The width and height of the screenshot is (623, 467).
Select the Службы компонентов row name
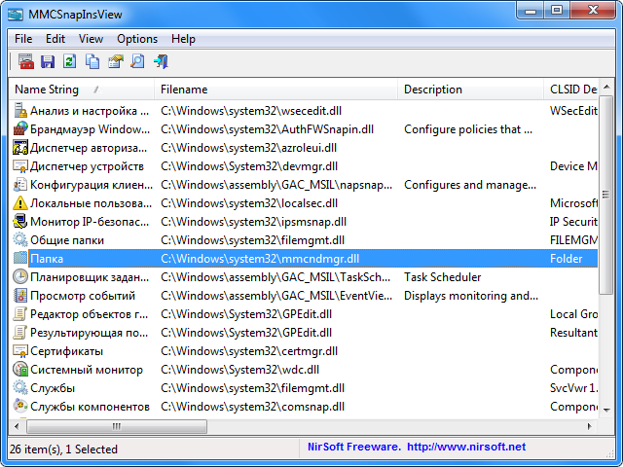tap(90, 407)
